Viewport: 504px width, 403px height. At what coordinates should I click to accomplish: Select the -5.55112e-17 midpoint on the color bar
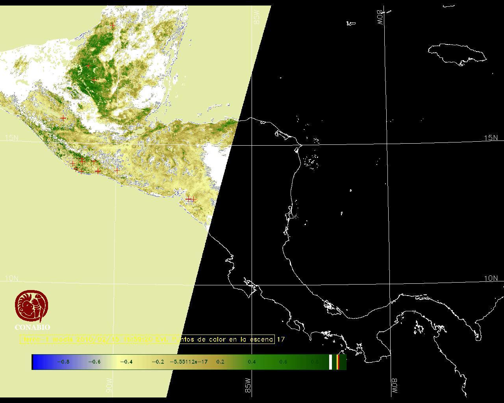189,362
